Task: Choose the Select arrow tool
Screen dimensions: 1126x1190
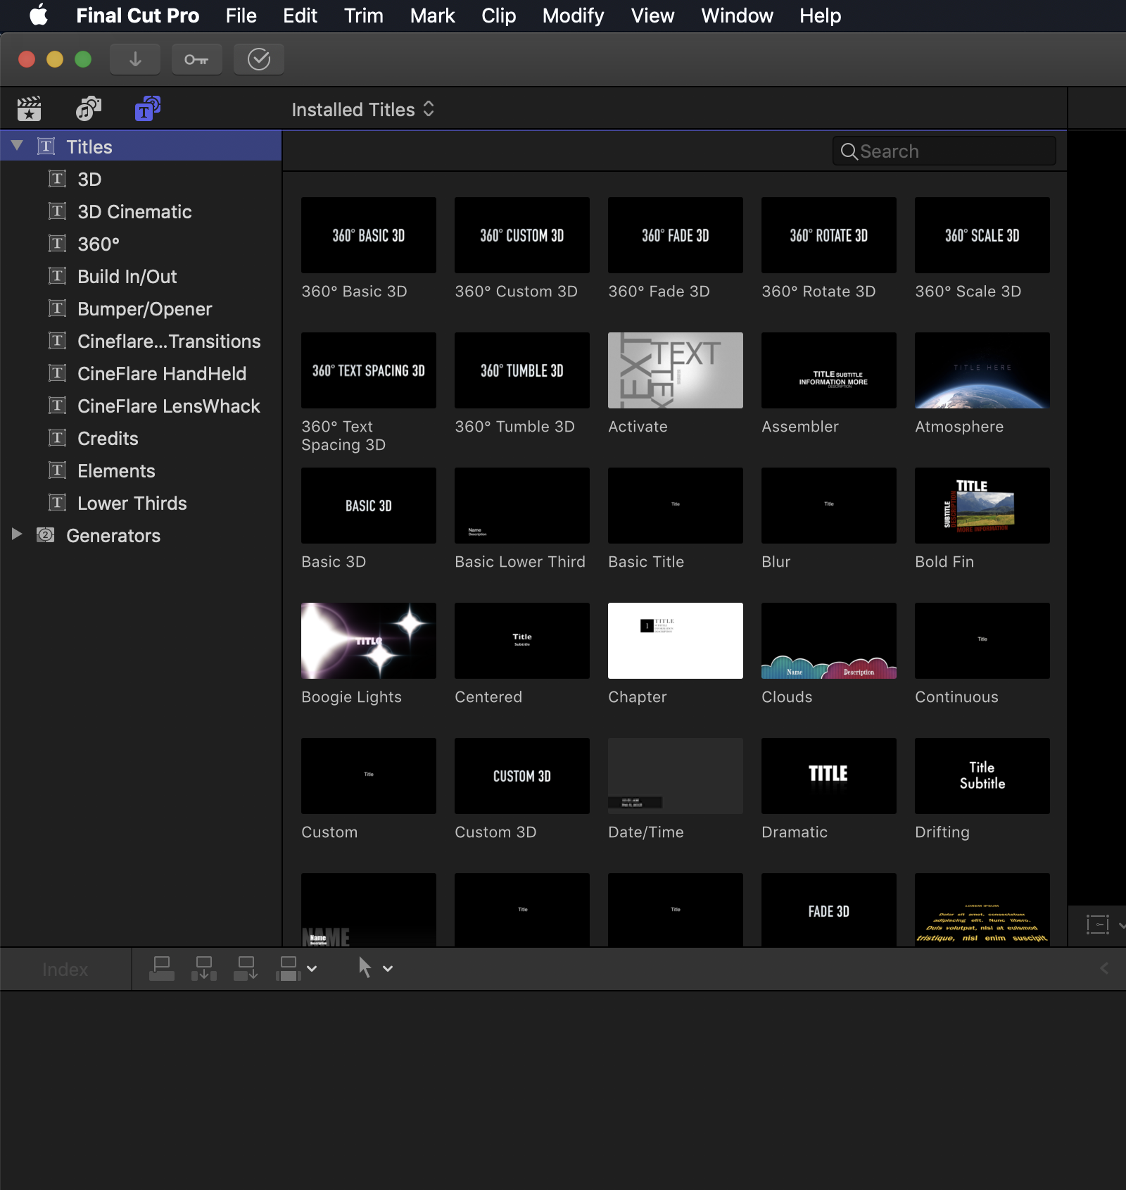Action: tap(365, 967)
